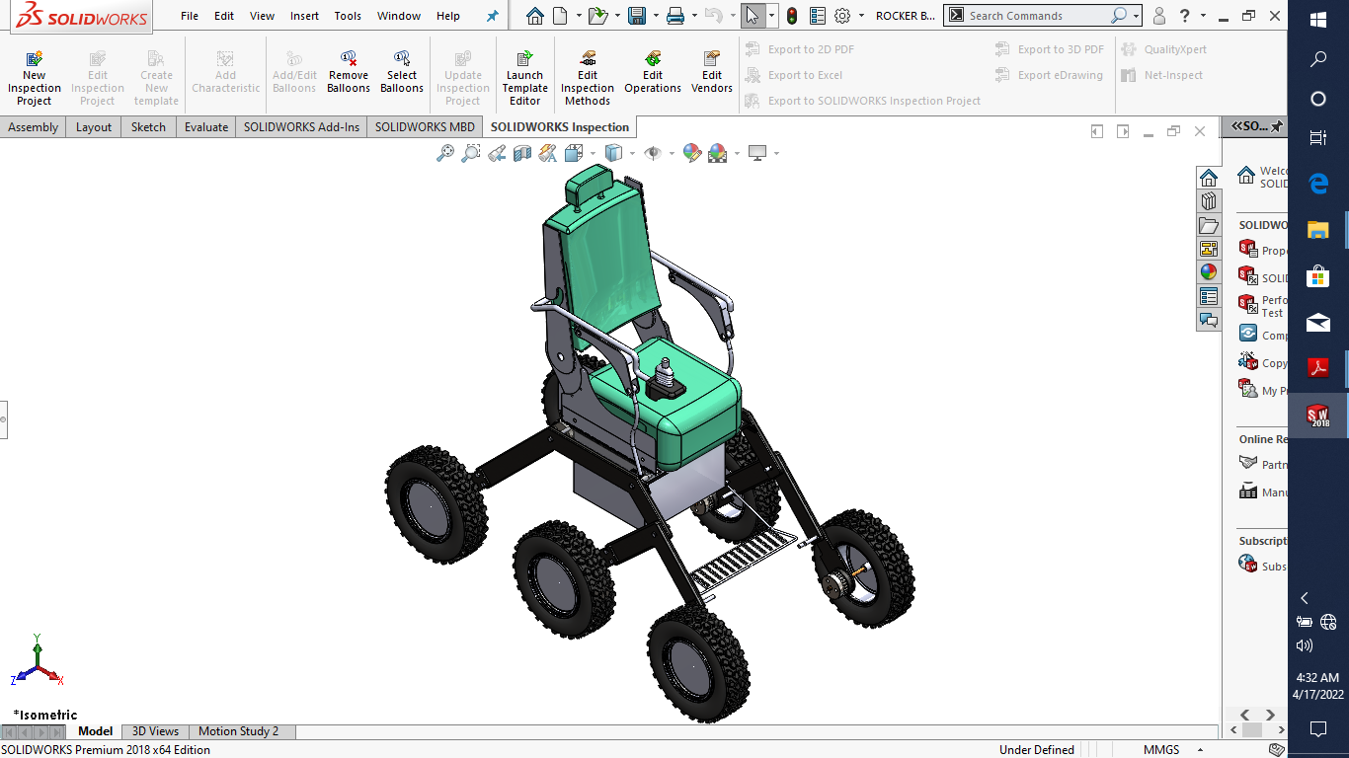Open Edit Vendors tool
The width and height of the screenshot is (1349, 758).
tap(712, 73)
